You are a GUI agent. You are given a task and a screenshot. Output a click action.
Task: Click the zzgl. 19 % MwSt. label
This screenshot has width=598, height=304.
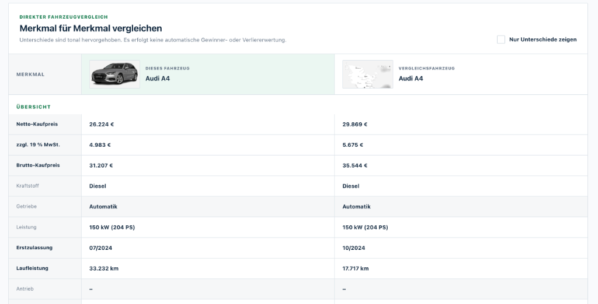point(38,144)
